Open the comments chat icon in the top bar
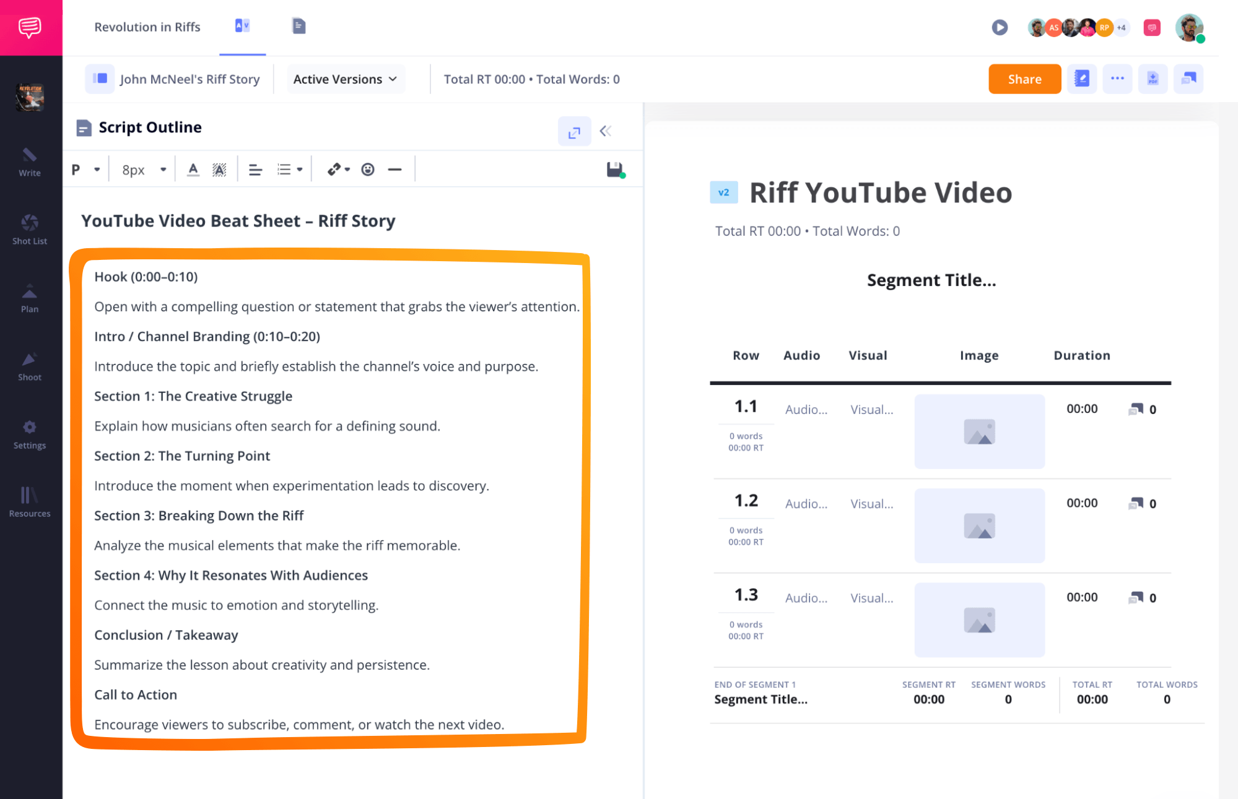The height and width of the screenshot is (799, 1238). click(x=1151, y=27)
